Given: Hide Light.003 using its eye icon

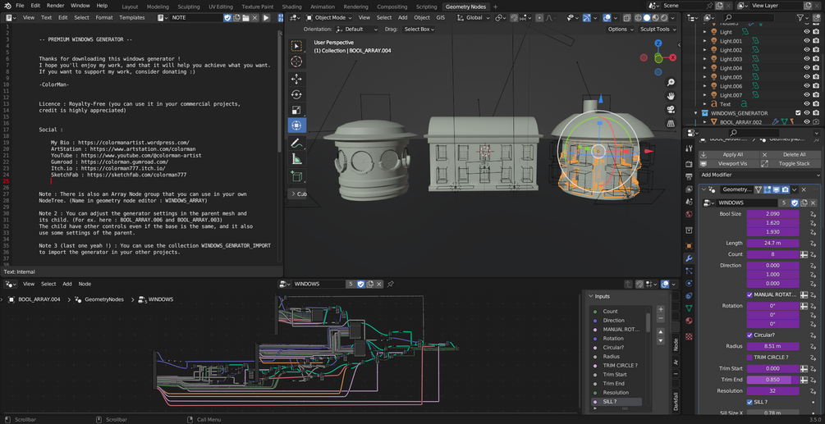Looking at the screenshot, I should pyautogui.click(x=806, y=59).
